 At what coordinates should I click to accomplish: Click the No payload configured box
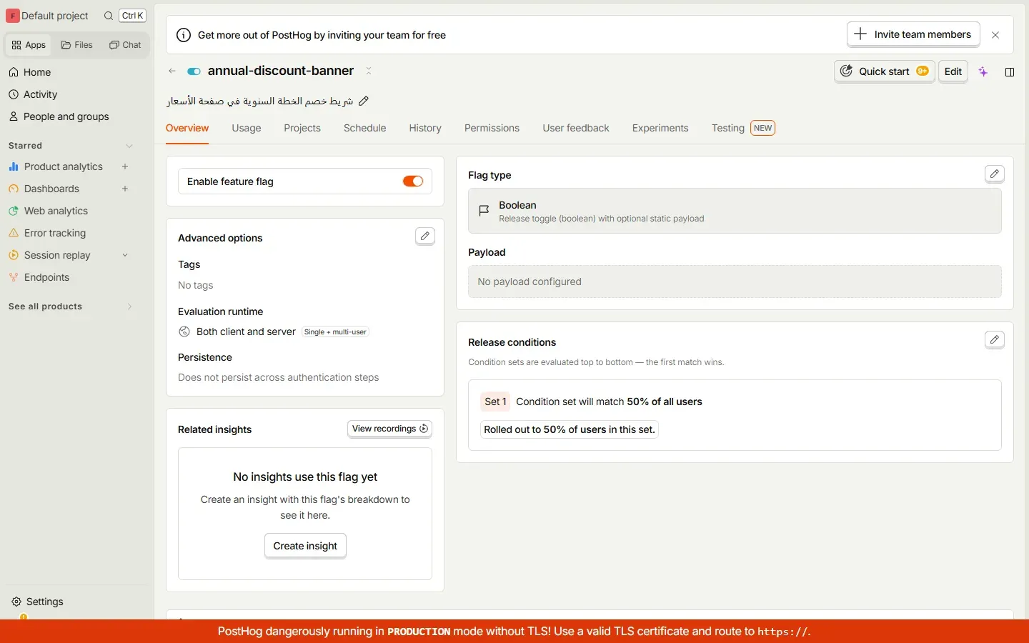point(735,281)
